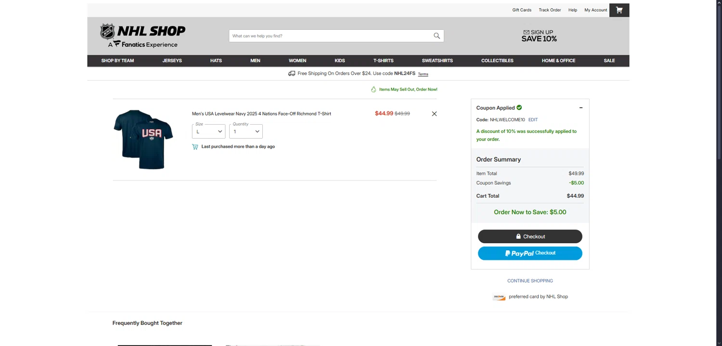Open the T-Shirts menu
This screenshot has width=722, height=346.
[384, 61]
